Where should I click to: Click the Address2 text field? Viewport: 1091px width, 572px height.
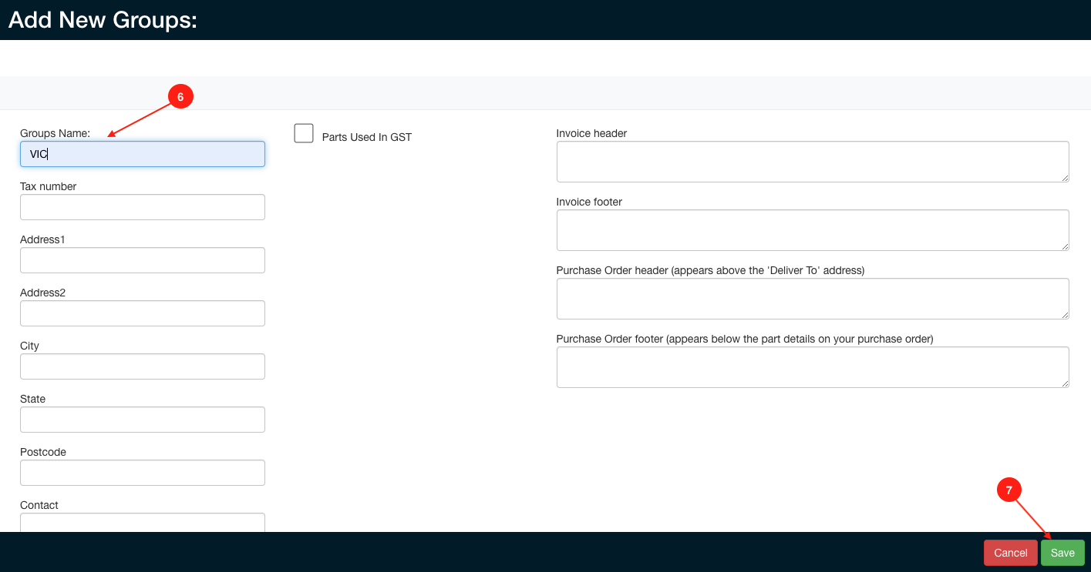click(x=142, y=313)
